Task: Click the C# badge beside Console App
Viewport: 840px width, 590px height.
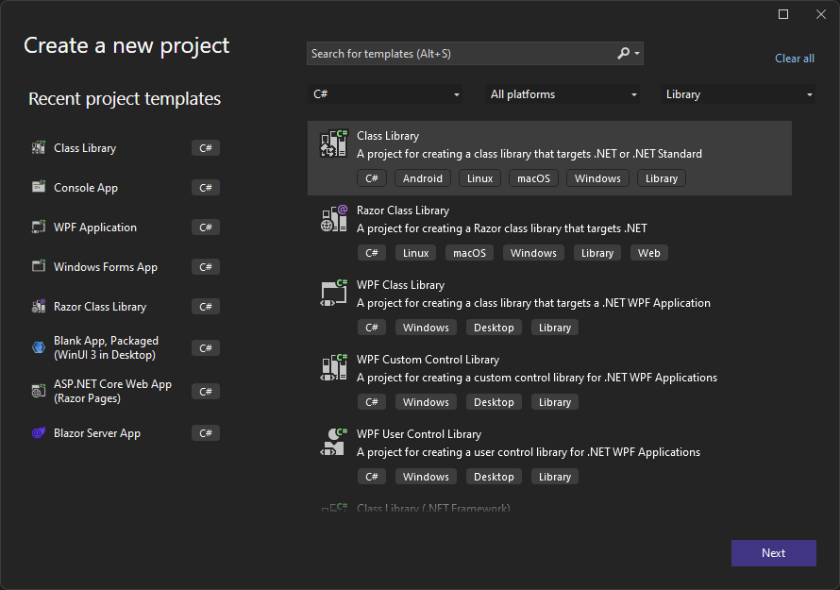Action: pyautogui.click(x=206, y=188)
